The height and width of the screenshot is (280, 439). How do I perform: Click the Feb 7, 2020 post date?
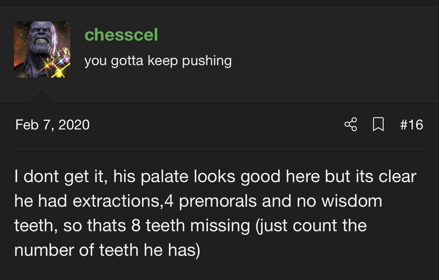pyautogui.click(x=52, y=125)
